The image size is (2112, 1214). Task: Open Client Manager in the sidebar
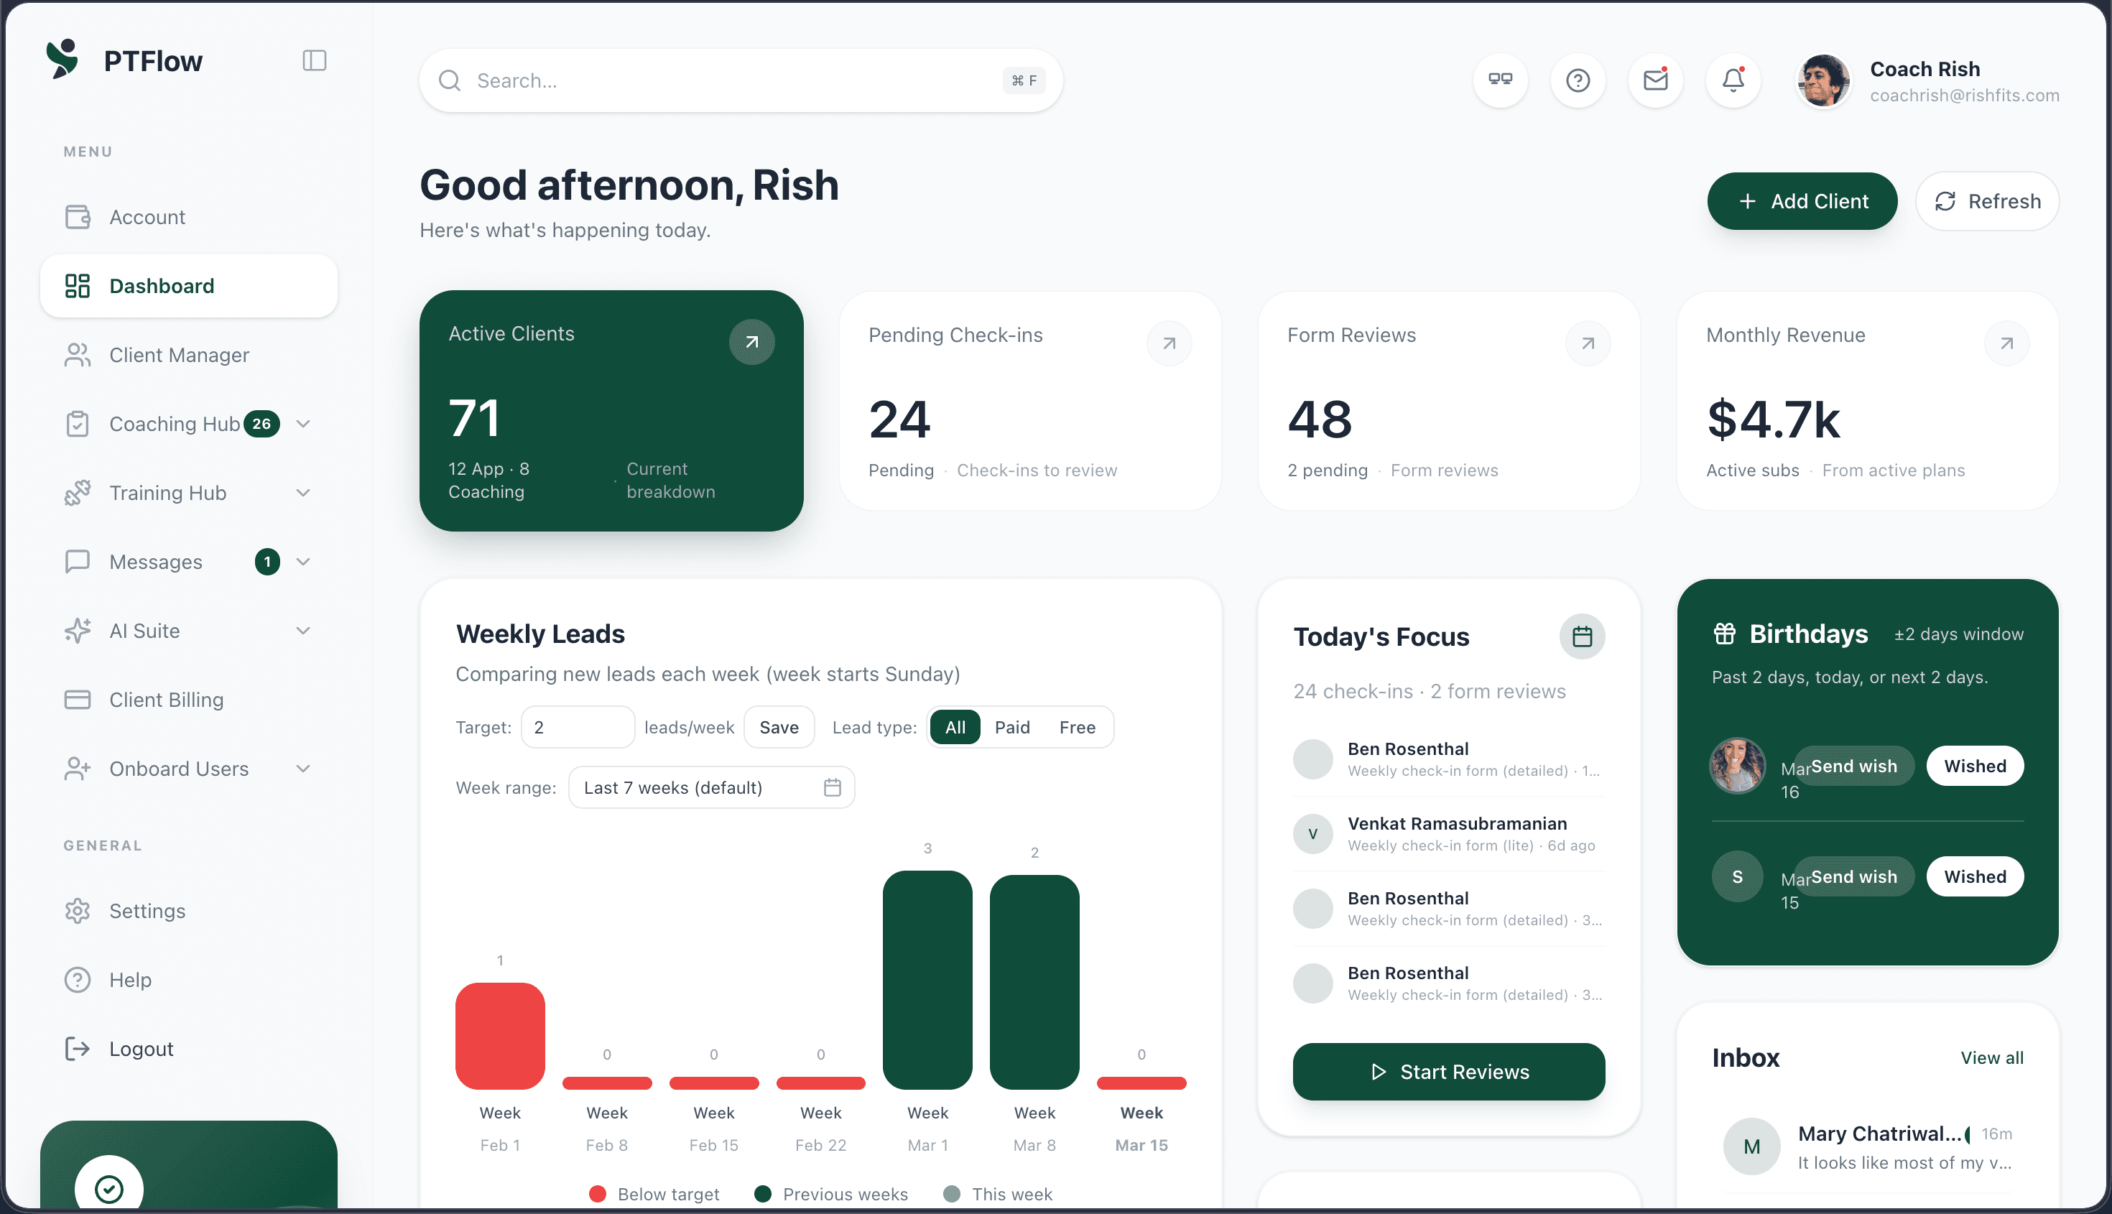[188, 355]
